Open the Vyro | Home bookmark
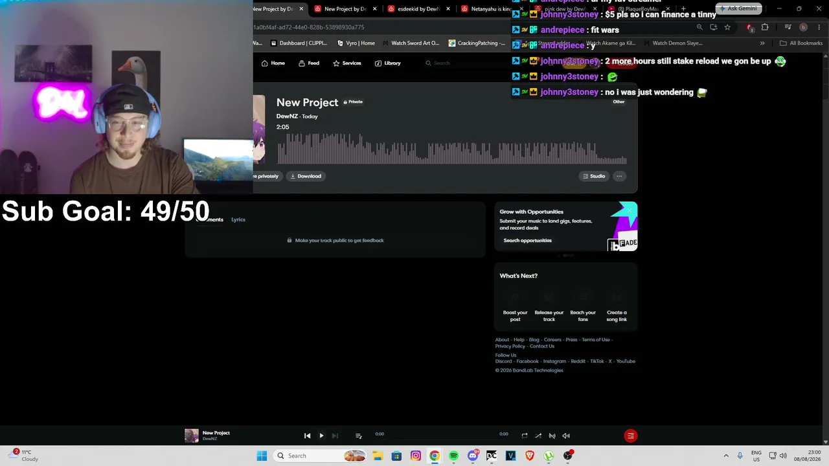The height and width of the screenshot is (466, 829). pos(356,43)
